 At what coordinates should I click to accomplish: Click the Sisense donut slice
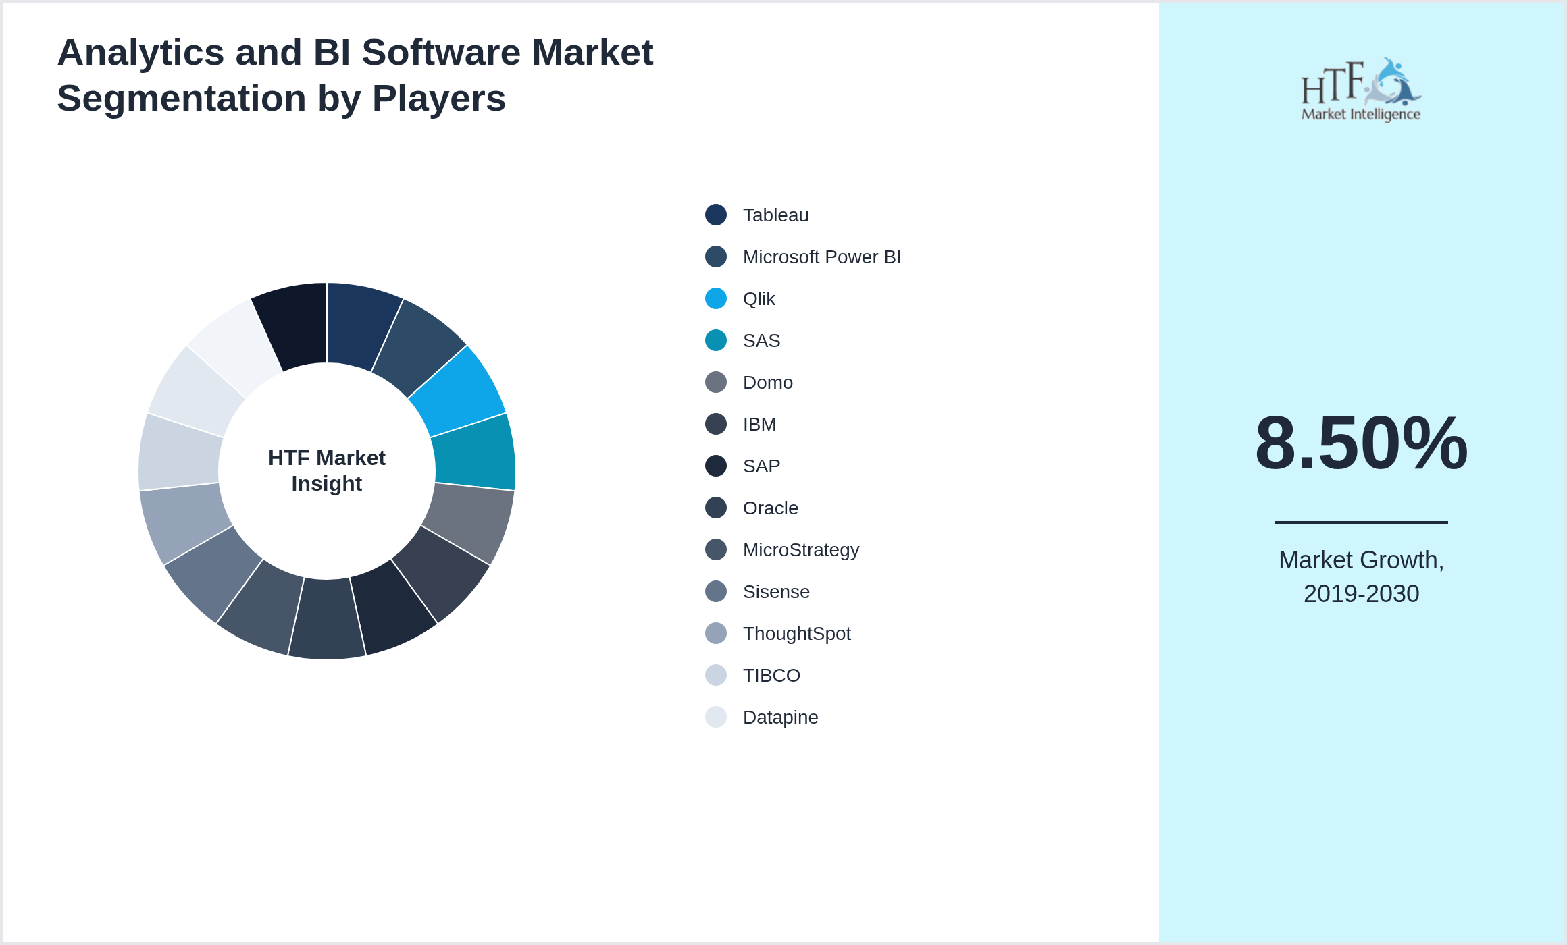pyautogui.click(x=215, y=572)
